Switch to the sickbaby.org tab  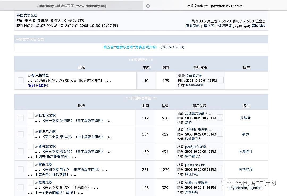72,6
